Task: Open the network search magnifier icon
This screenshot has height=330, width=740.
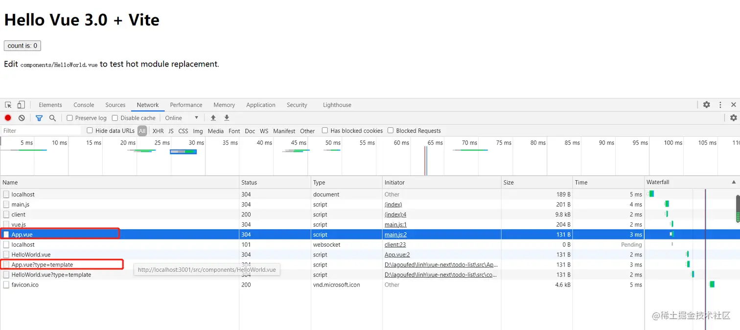Action: click(52, 118)
